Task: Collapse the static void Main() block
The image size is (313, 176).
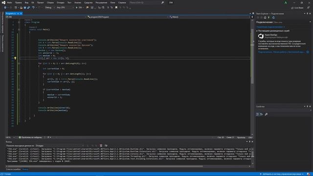Action: [x=19, y=29]
